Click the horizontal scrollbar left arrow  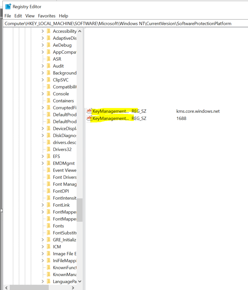click(x=7, y=288)
